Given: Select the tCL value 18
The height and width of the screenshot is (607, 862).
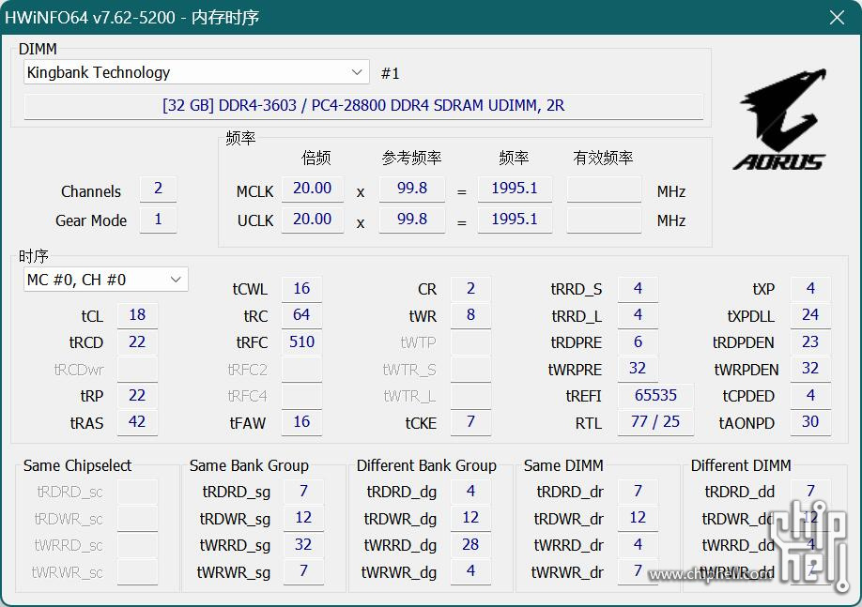Looking at the screenshot, I should (x=137, y=315).
